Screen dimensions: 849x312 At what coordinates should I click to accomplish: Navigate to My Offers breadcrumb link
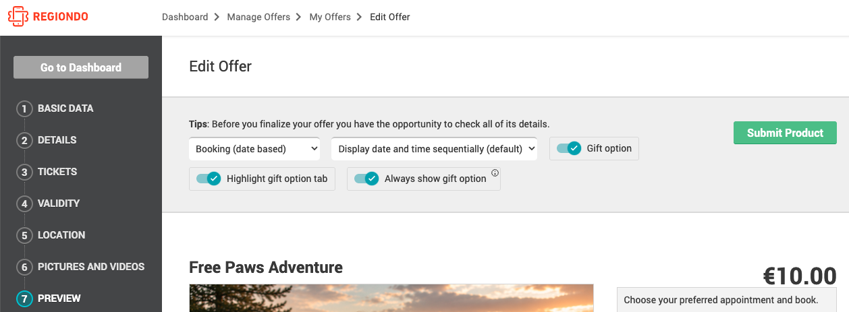tap(330, 17)
